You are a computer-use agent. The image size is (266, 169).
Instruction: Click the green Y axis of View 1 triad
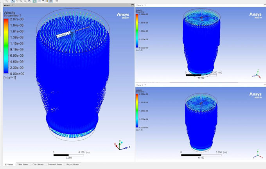tap(120, 145)
